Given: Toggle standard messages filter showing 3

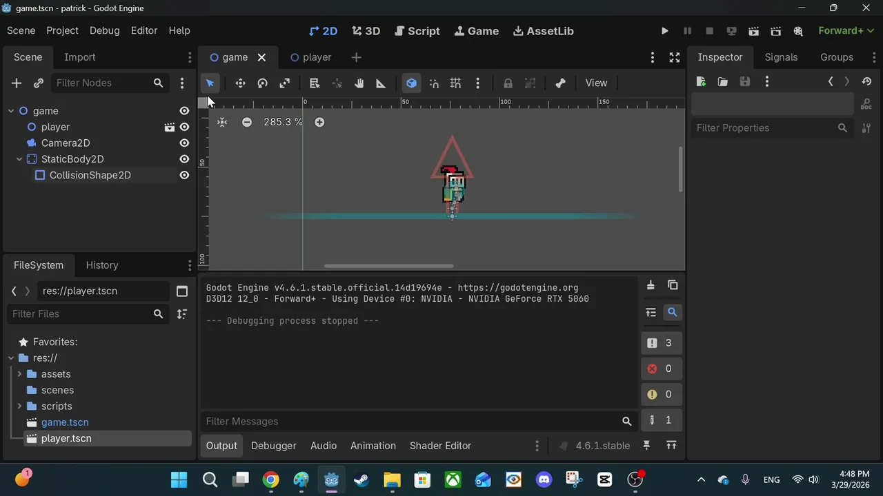Looking at the screenshot, I should [x=661, y=343].
